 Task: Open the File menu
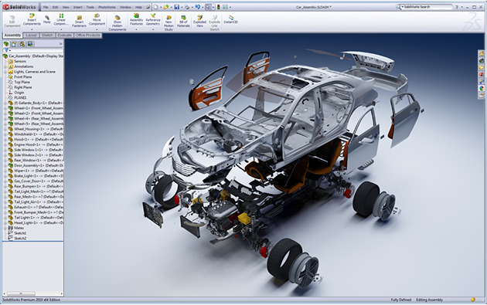coord(46,7)
